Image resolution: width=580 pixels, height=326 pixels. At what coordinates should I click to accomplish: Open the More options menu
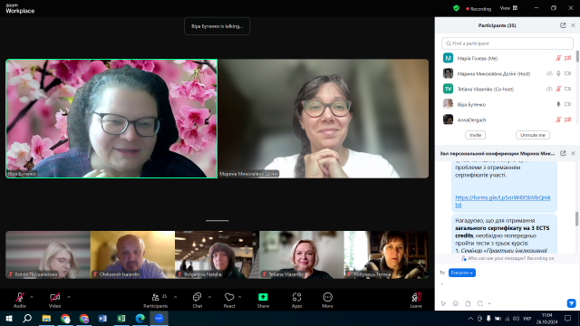[x=328, y=300]
